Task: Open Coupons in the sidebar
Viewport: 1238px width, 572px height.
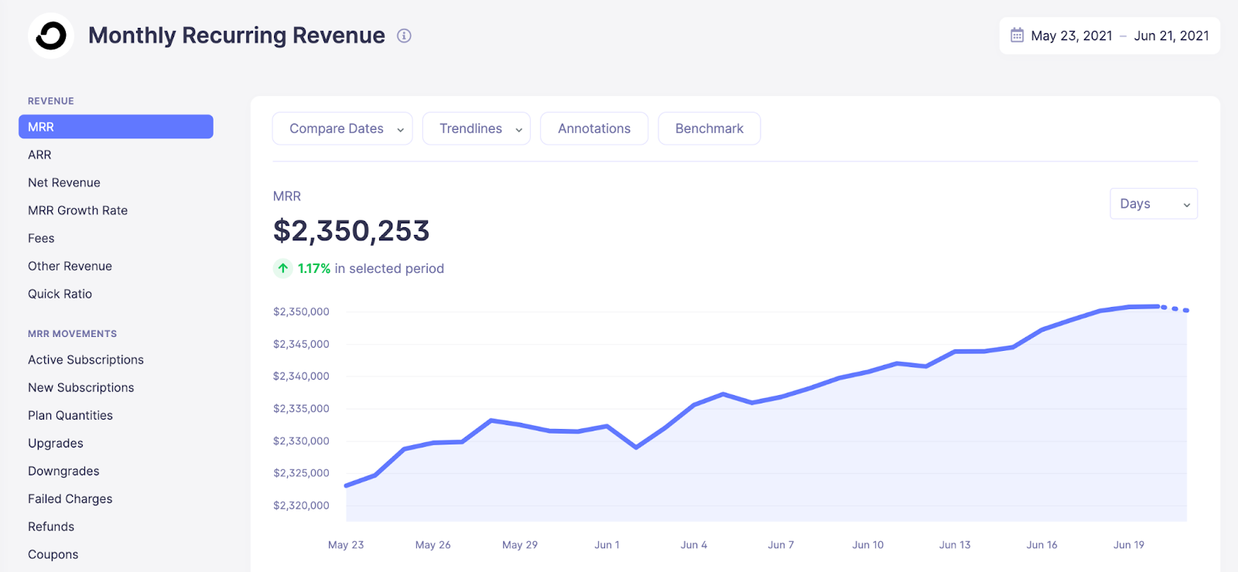Action: pos(53,554)
